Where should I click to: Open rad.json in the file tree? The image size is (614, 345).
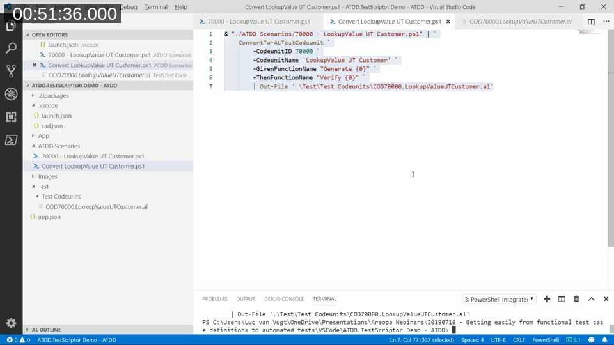click(52, 126)
